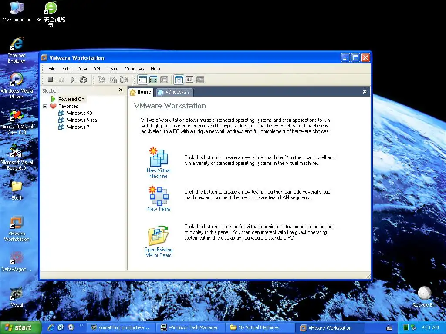The height and width of the screenshot is (334, 446).
Task: Open the Windows menu
Action: click(x=135, y=69)
